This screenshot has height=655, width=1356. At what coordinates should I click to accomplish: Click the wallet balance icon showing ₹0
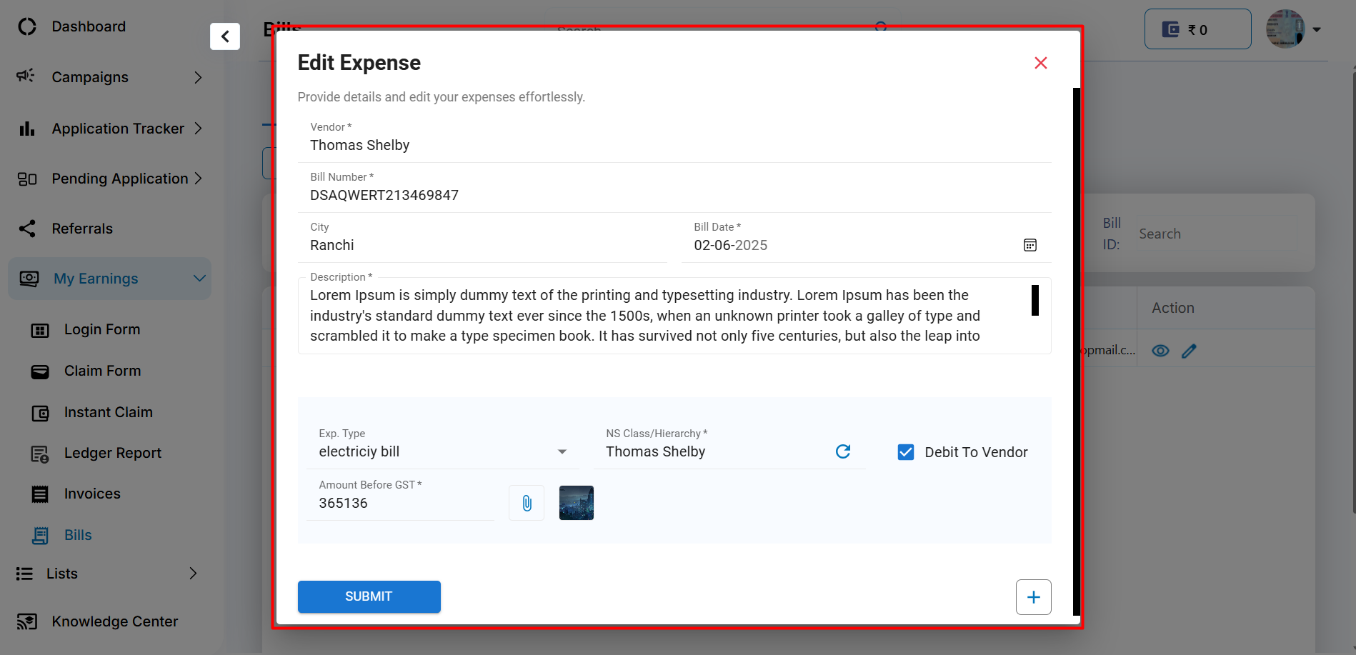tap(1171, 29)
